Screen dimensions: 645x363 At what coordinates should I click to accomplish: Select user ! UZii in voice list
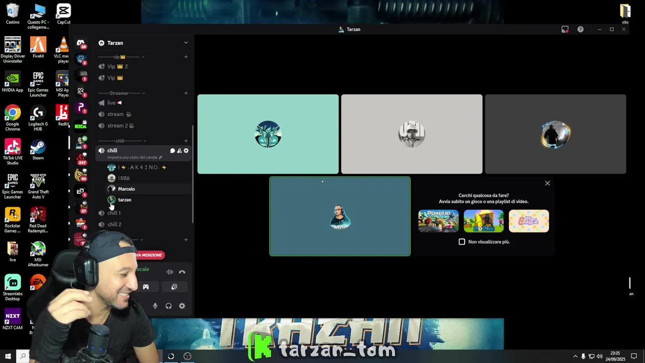pyautogui.click(x=148, y=178)
